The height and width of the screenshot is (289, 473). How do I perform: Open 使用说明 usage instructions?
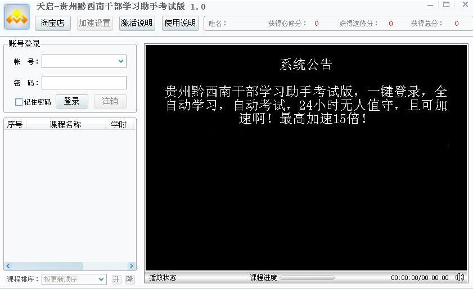181,23
